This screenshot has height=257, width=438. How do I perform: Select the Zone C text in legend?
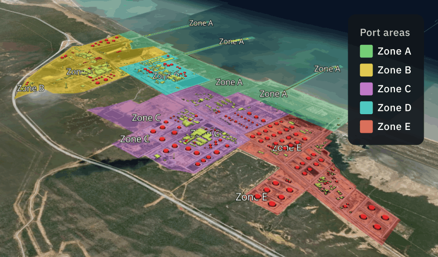pyautogui.click(x=394, y=89)
